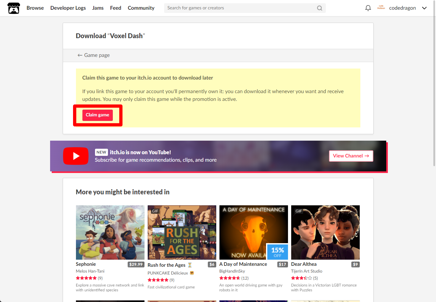Go to the Jams page
Screen dimensions: 436x302
(x=98, y=8)
